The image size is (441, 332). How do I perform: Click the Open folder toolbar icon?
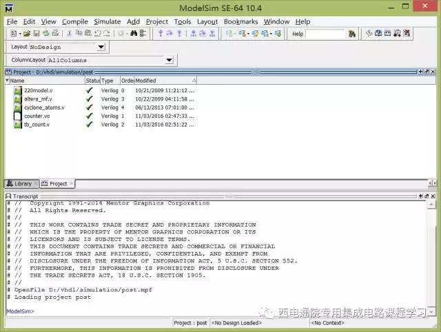click(x=27, y=34)
